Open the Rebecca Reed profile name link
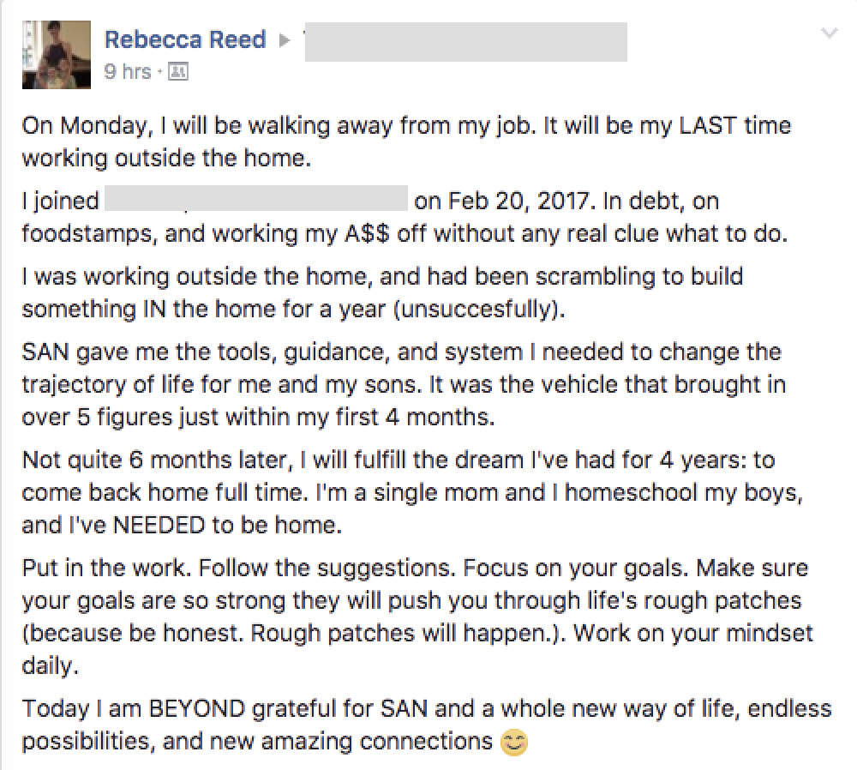This screenshot has width=857, height=770. point(185,39)
